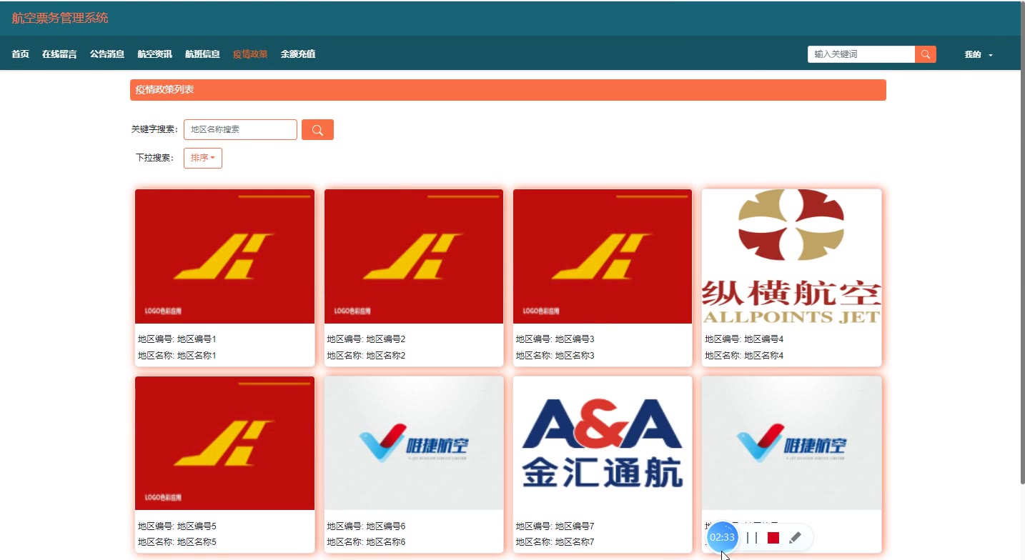Click the 关键字搜索 label
The image size is (1025, 560).
pos(154,129)
